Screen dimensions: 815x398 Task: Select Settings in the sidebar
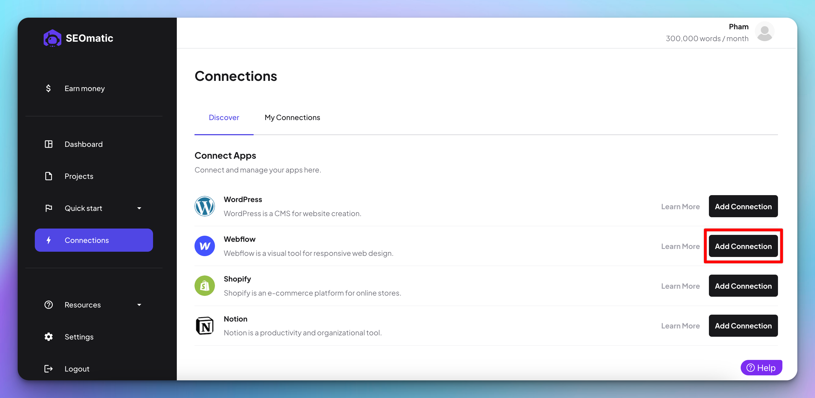(x=79, y=337)
